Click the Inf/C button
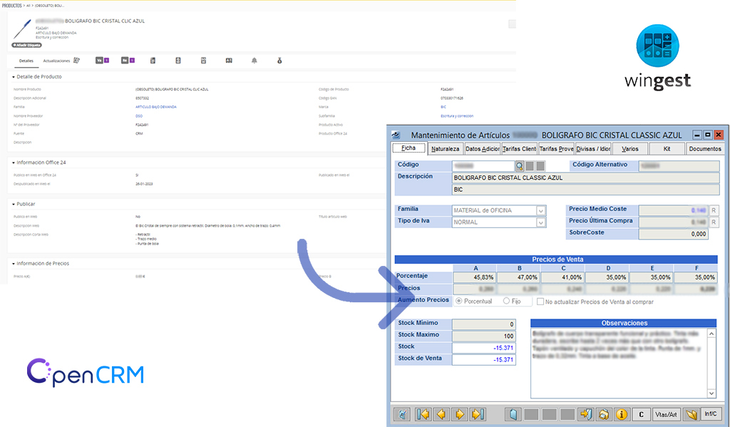The height and width of the screenshot is (427, 730). 711,414
